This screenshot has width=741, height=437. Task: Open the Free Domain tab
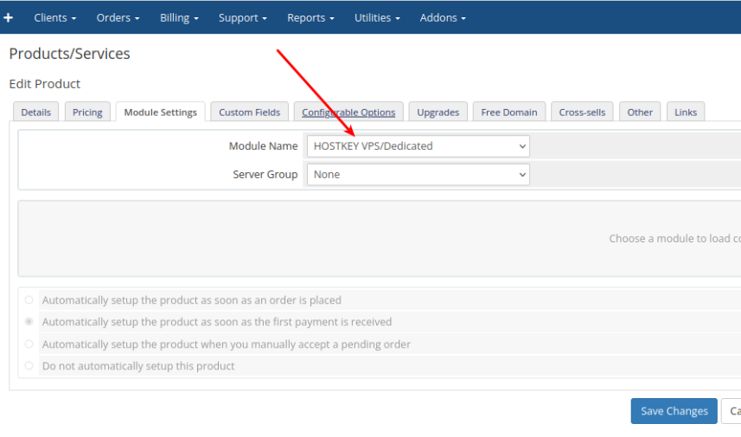tap(508, 112)
